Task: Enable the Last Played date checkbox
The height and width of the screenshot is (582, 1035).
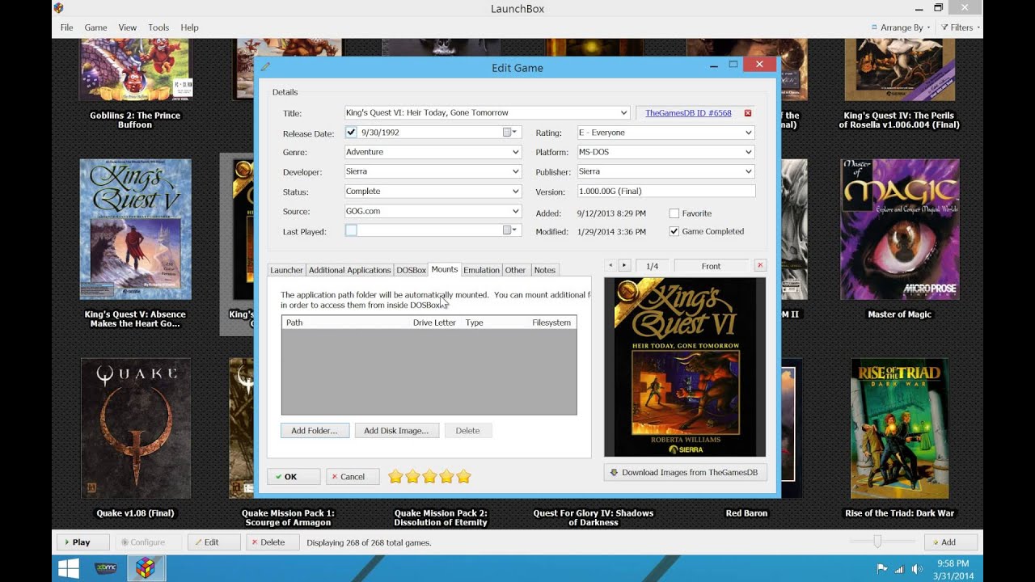Action: pos(351,231)
